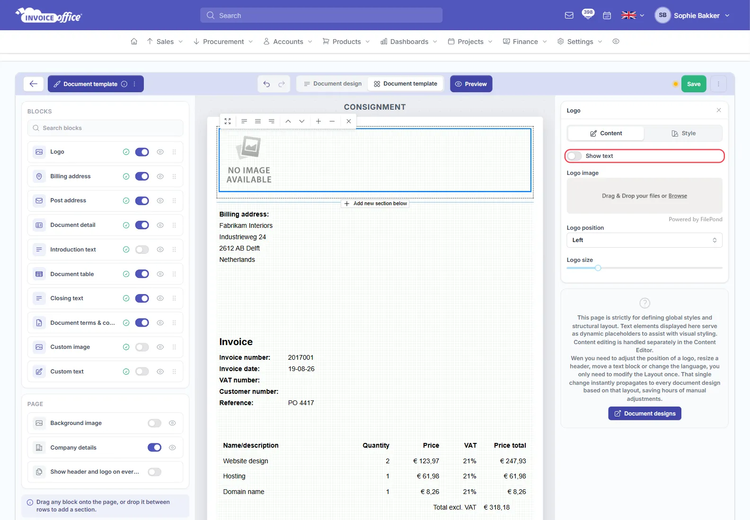Open the Logo position dropdown
This screenshot has width=750, height=520.
pos(644,240)
